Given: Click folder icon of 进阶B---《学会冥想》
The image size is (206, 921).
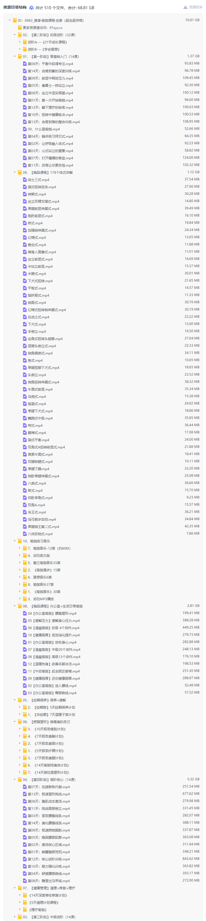Looking at the screenshot, I should (25, 49).
